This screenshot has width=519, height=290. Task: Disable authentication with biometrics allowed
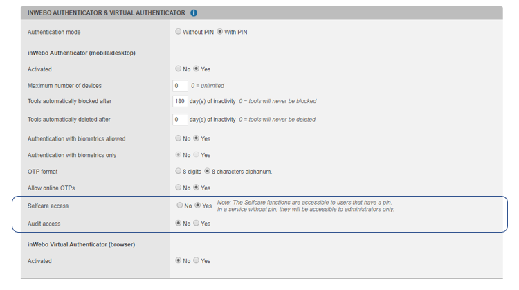pos(179,138)
